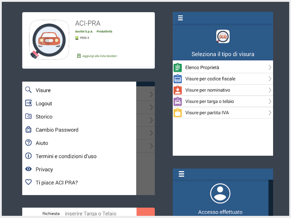
Task: Open hamburger menu above Accesso effettuato
Action: [x=181, y=174]
